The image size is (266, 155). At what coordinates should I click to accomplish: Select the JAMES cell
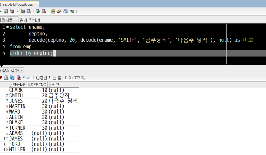(18, 139)
